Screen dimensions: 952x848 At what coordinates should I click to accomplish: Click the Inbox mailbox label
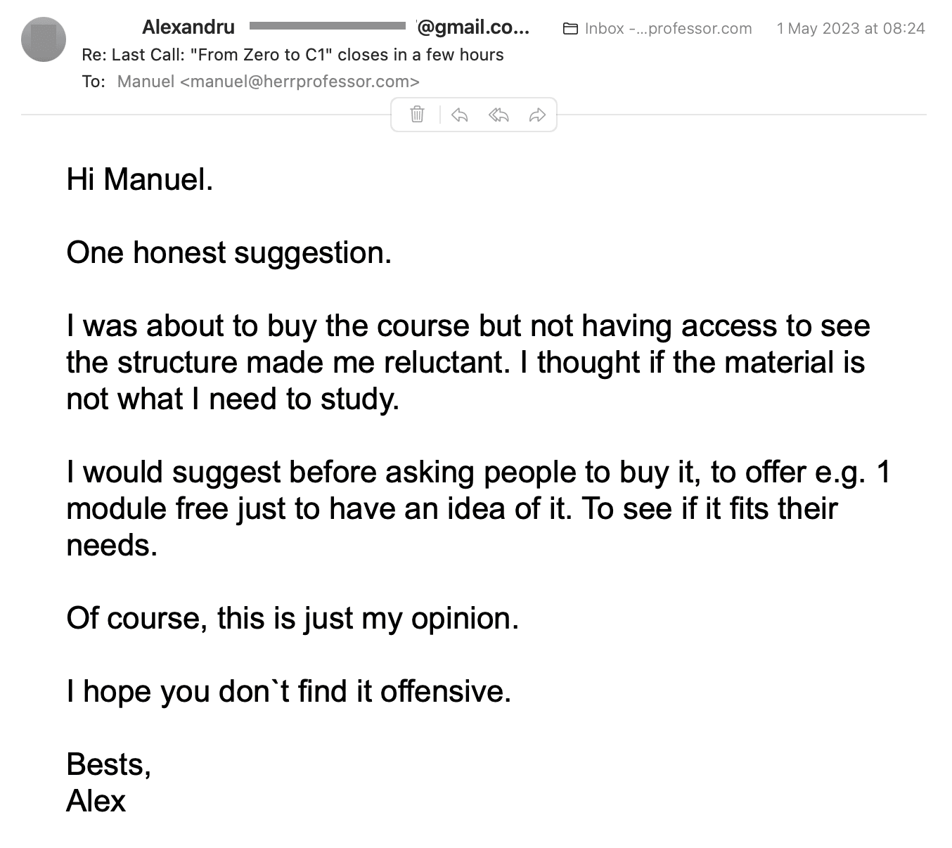668,29
